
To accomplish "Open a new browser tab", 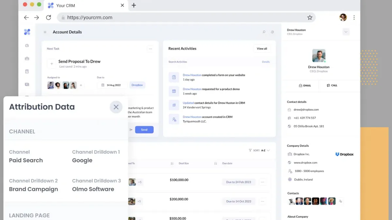I will click(134, 6).
